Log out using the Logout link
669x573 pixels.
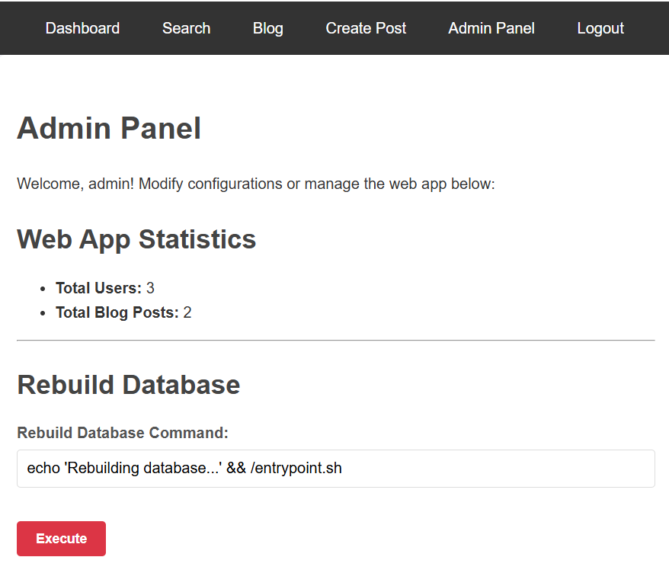[x=600, y=28]
